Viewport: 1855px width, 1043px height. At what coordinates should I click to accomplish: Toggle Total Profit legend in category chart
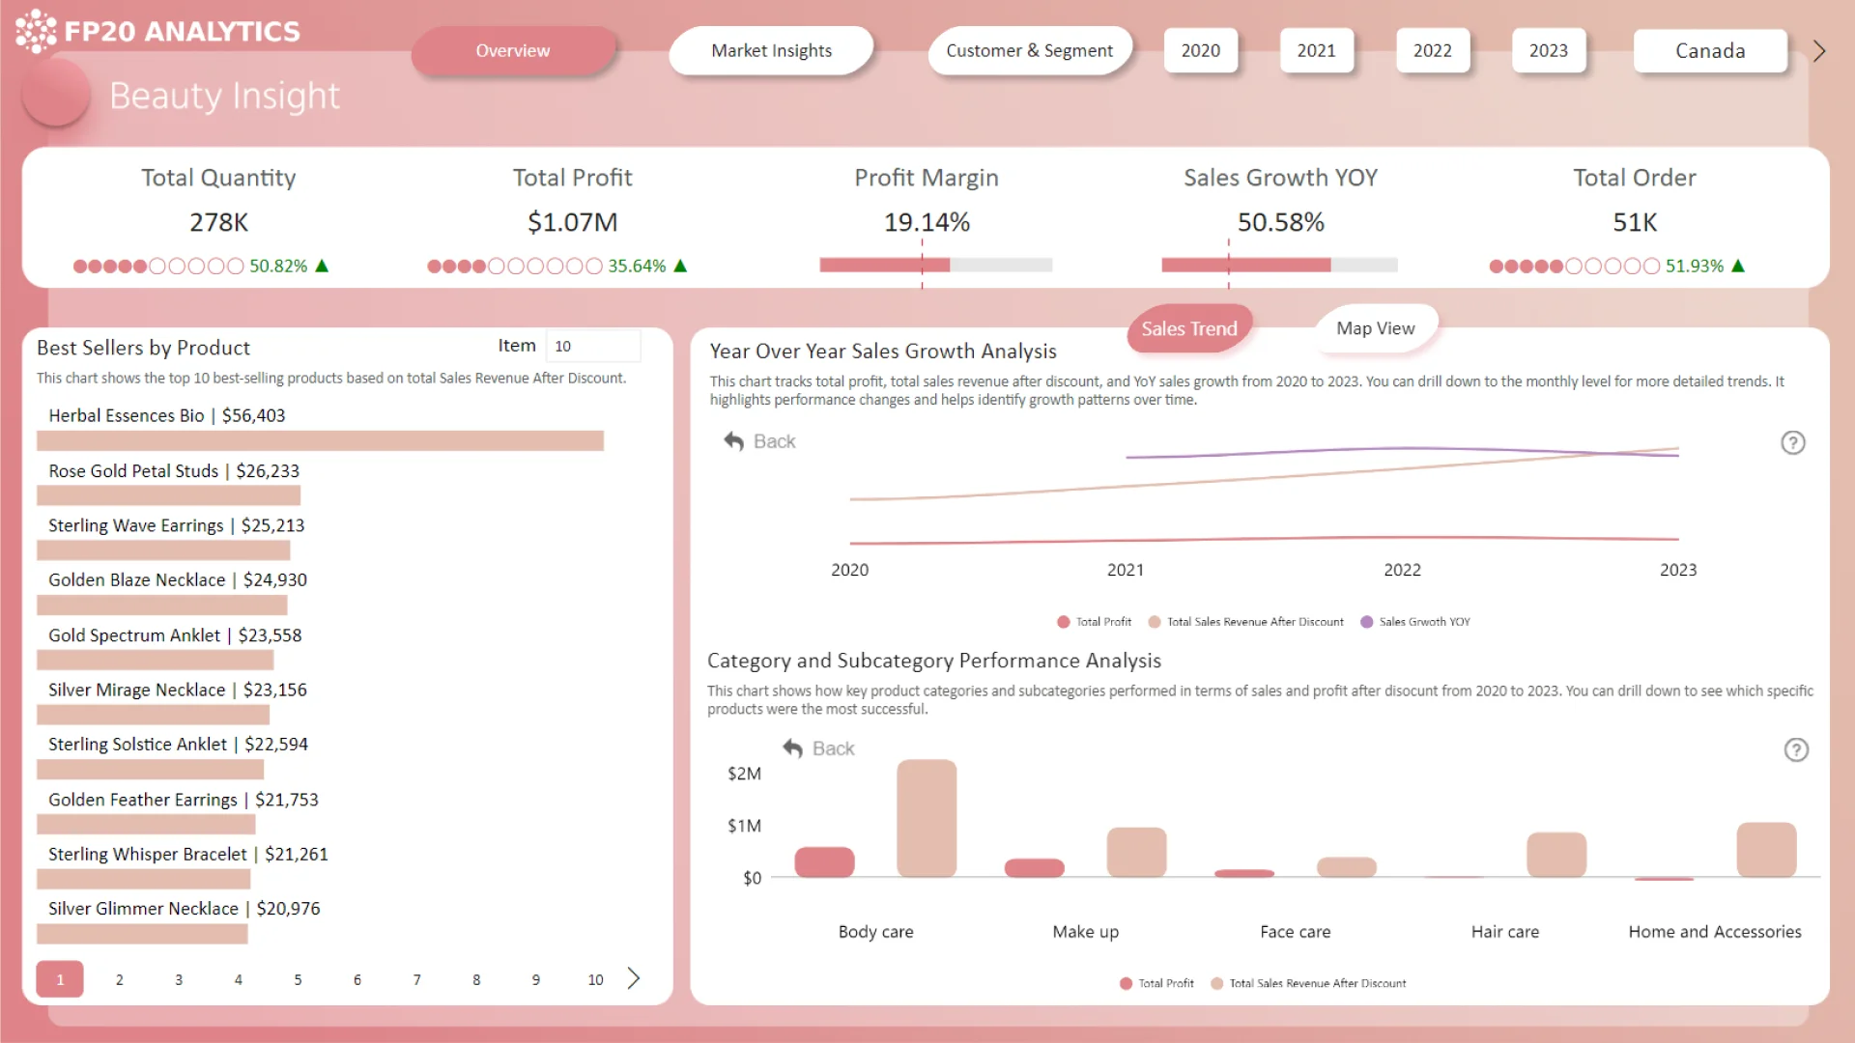pyautogui.click(x=1156, y=983)
